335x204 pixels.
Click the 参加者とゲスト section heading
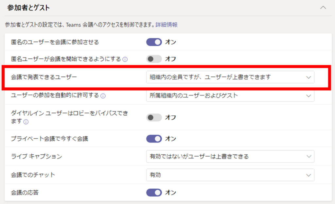click(28, 7)
